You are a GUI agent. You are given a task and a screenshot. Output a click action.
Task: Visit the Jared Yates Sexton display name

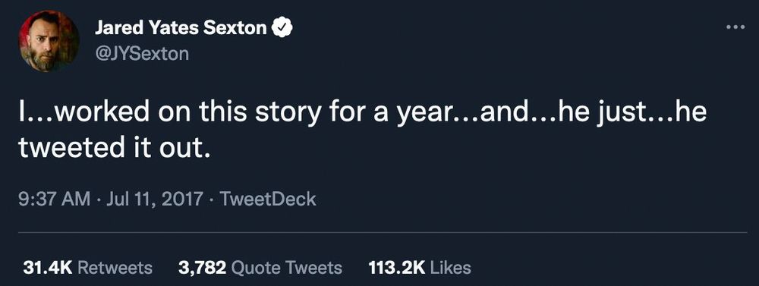tap(181, 29)
